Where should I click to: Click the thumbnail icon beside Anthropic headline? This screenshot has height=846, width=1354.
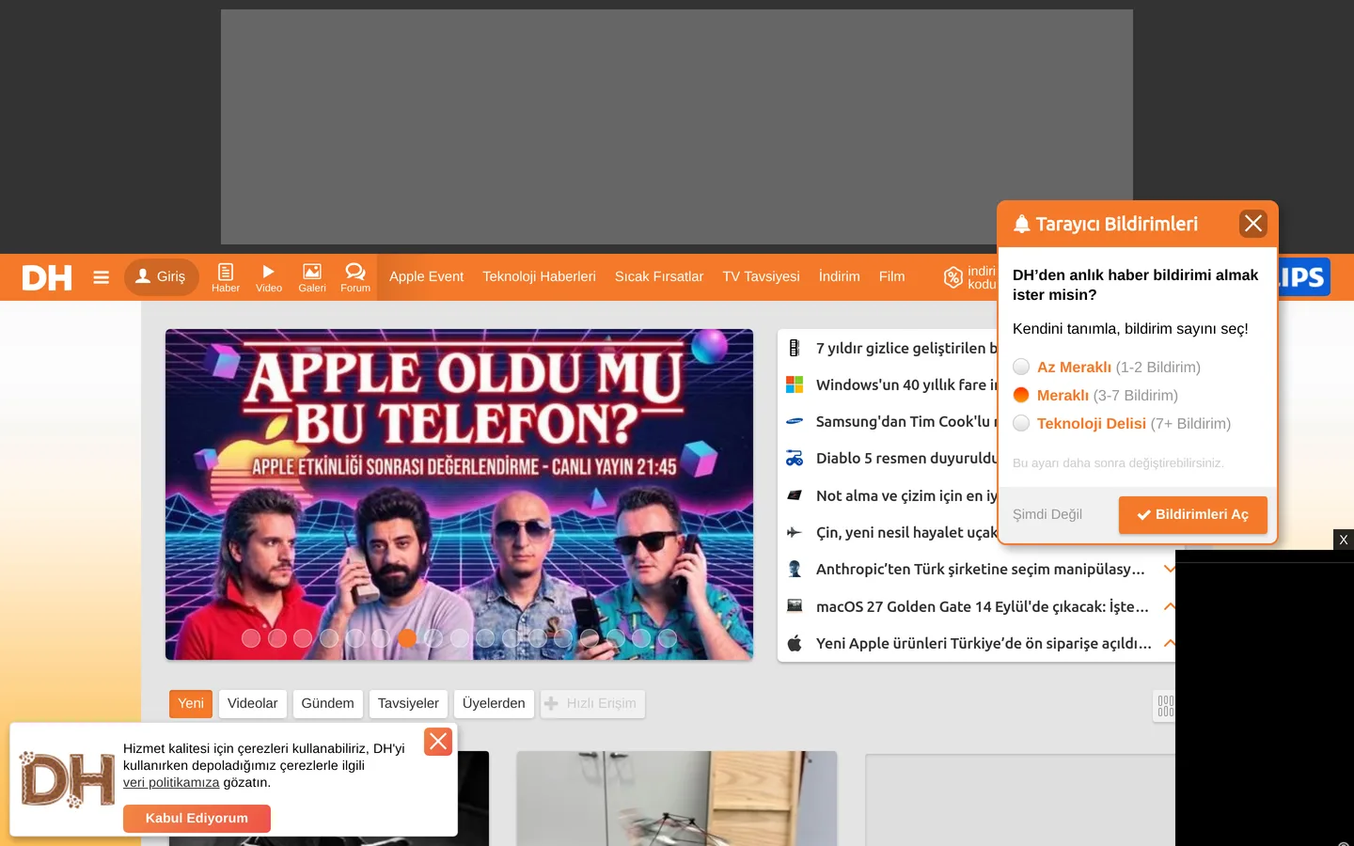point(795,569)
